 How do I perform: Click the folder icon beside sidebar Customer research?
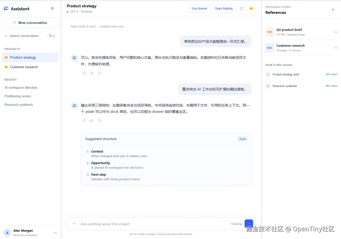[6, 67]
